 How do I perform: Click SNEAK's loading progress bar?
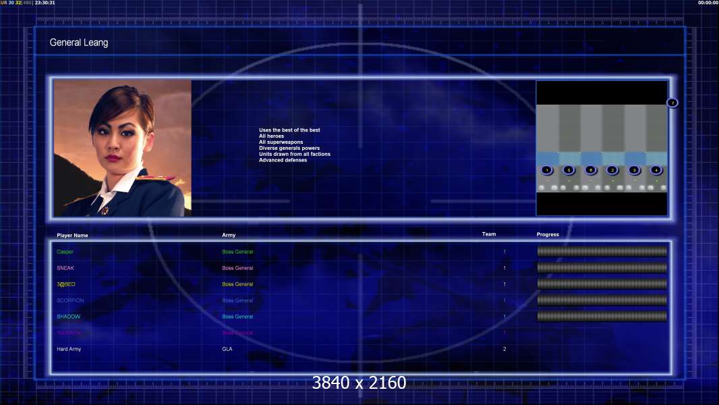pos(602,267)
